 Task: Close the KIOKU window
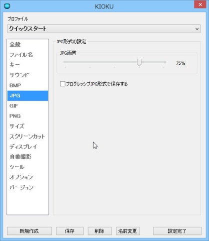pyautogui.click(x=200, y=5)
